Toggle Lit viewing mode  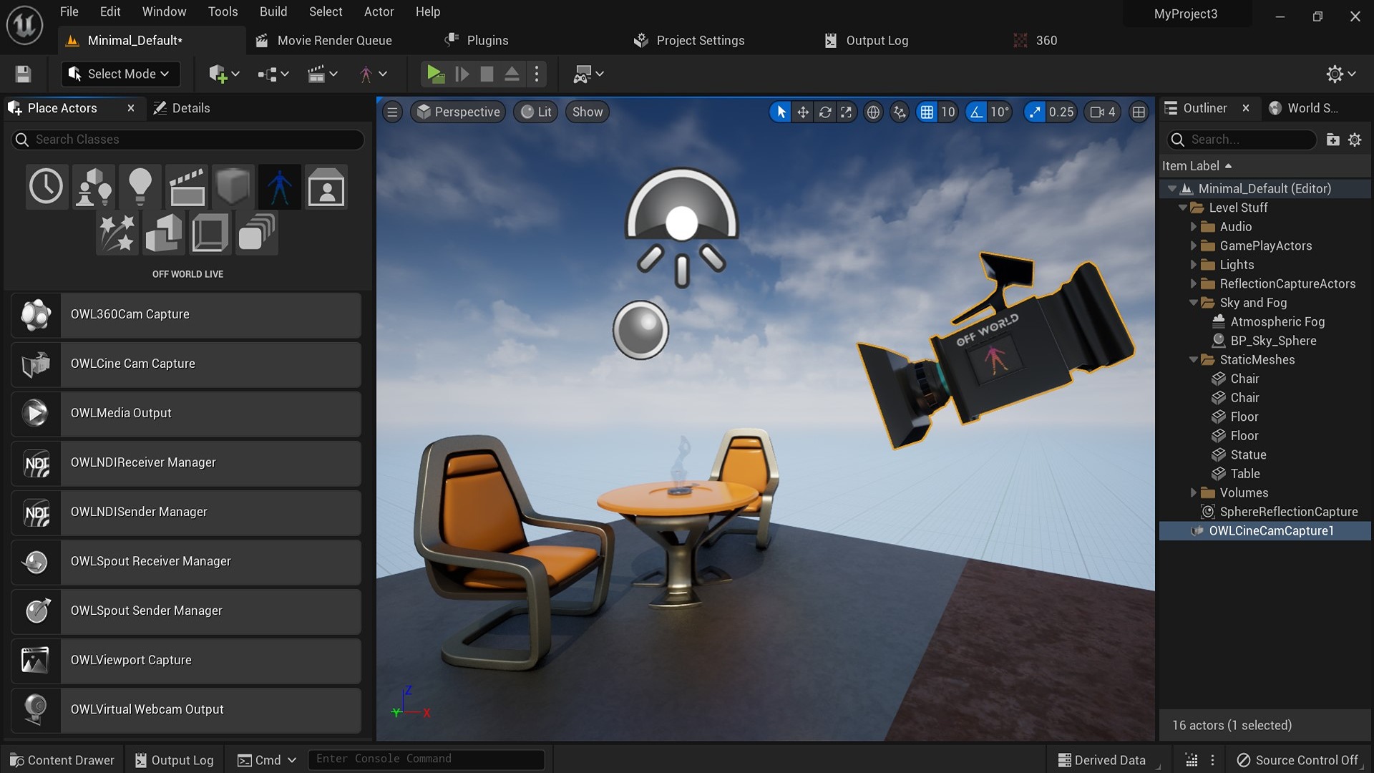[x=535, y=112]
